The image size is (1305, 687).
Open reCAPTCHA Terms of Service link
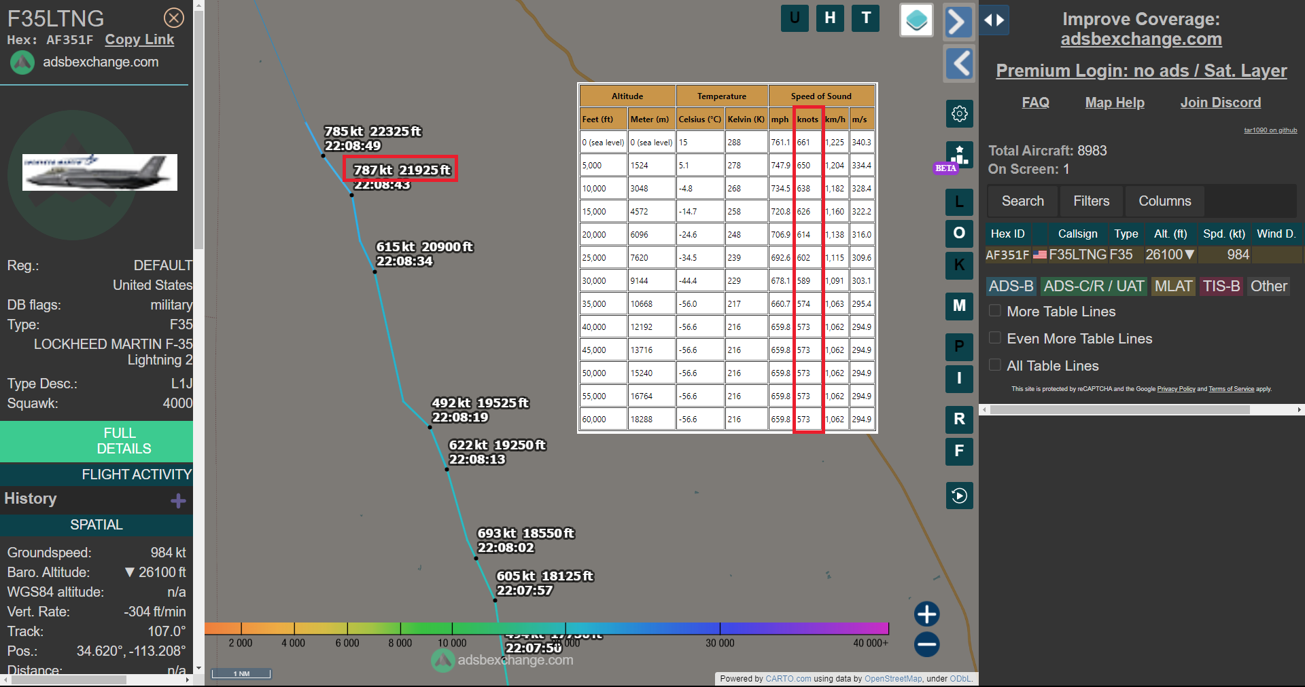coord(1231,389)
